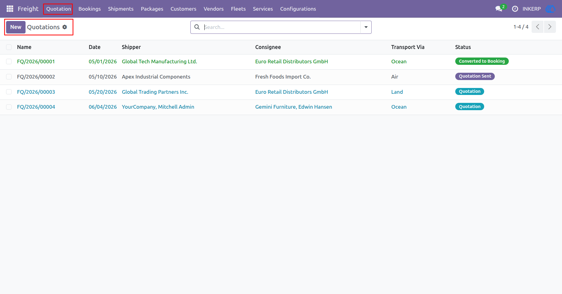Create a New quotation
Screen dimensions: 562x294
pos(16,27)
